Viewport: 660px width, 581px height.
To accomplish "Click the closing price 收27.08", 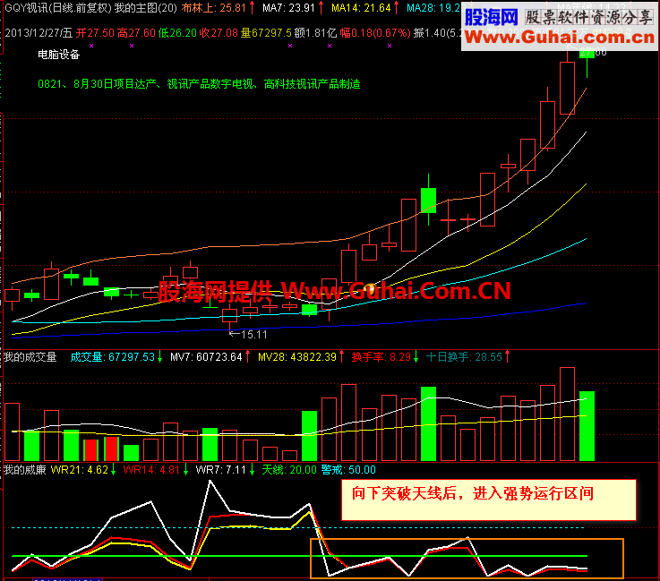I will pos(219,33).
